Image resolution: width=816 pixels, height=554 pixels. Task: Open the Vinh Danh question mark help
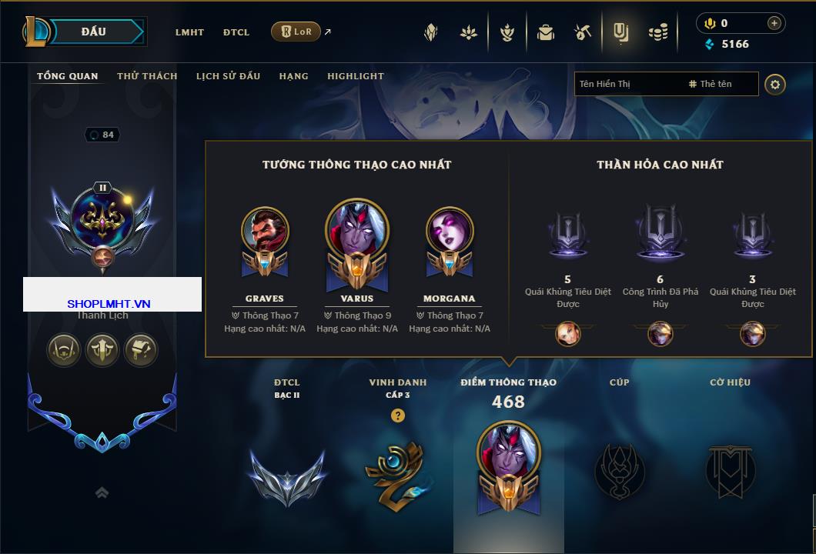point(397,415)
